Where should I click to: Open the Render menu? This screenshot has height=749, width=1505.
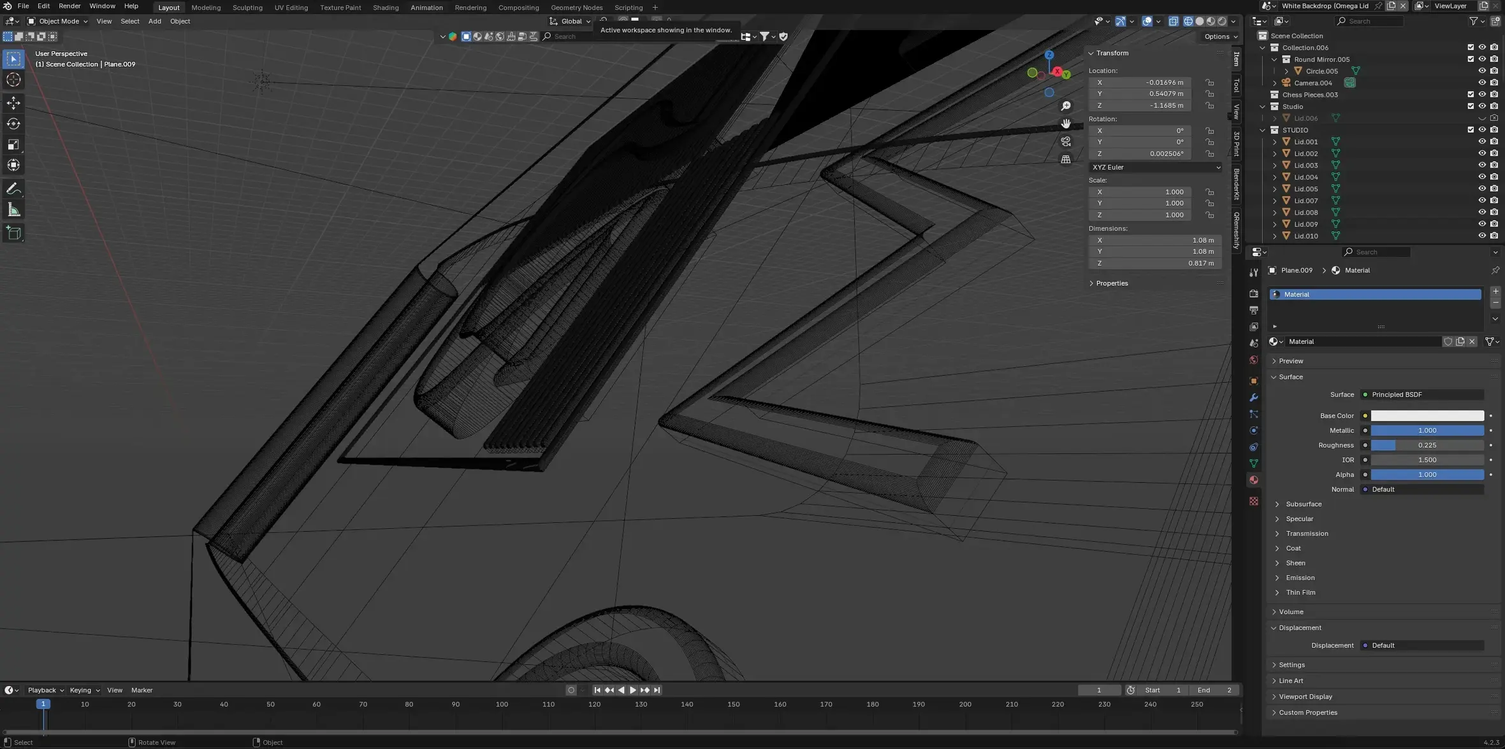[x=69, y=6]
